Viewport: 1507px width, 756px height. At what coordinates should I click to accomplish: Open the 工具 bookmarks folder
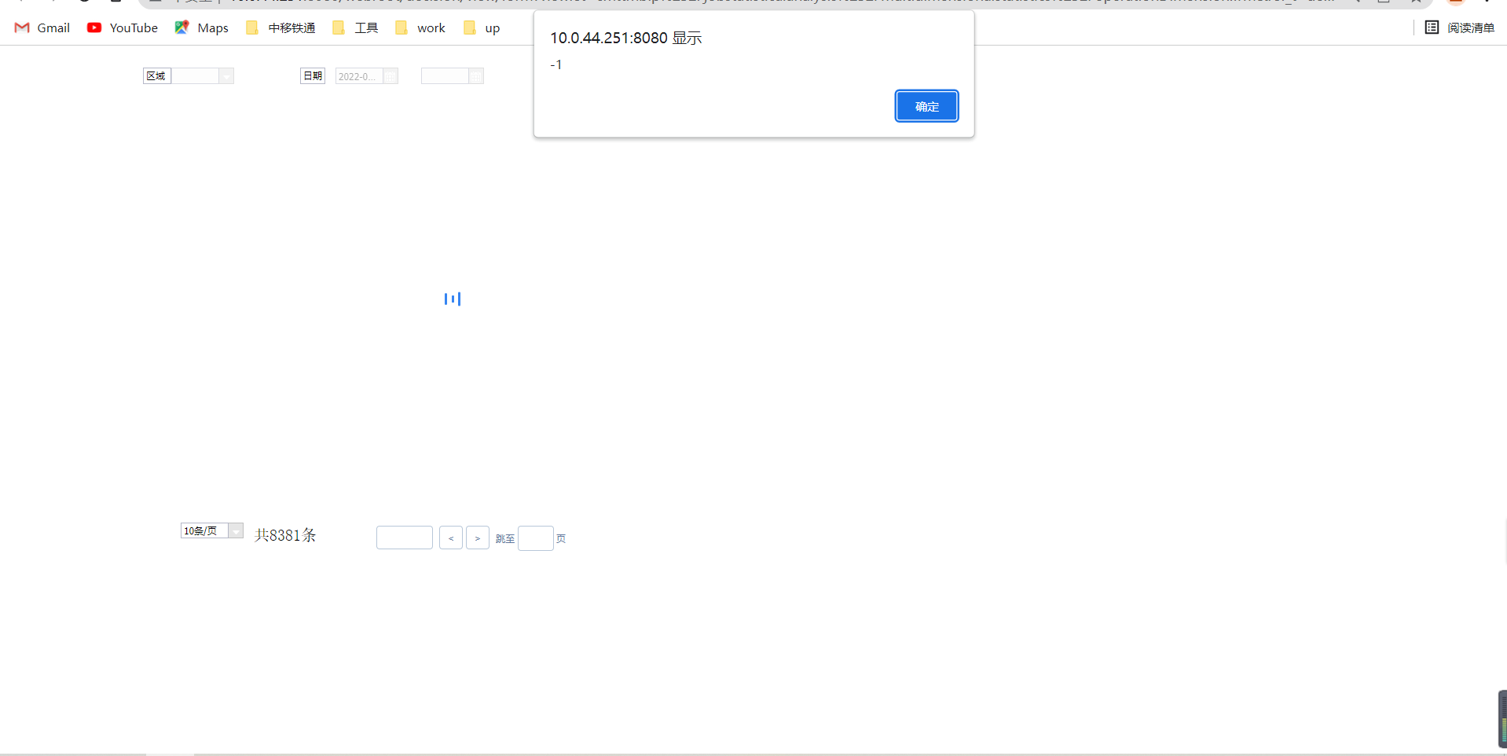coord(355,28)
